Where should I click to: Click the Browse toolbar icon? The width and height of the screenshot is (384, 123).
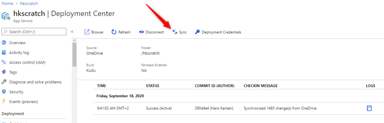87,32
